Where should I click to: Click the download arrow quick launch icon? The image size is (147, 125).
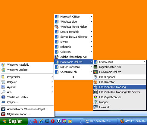tap(58, 121)
